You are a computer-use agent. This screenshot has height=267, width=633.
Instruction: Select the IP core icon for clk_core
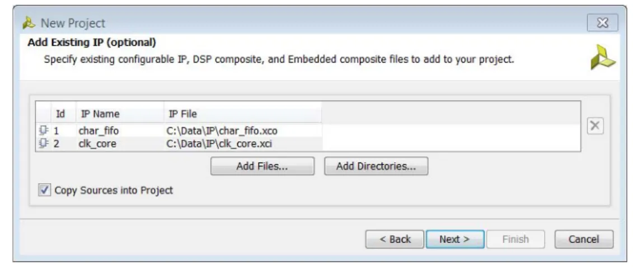click(43, 143)
